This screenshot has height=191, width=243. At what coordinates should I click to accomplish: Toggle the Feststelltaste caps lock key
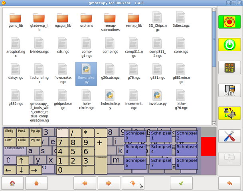15,151
